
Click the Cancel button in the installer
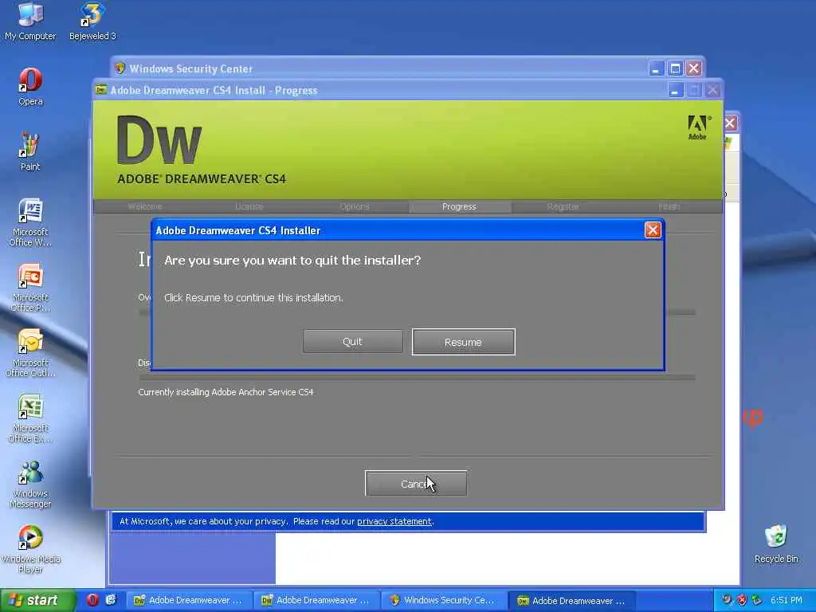point(415,484)
